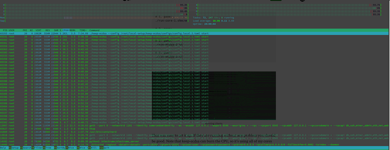This screenshot has width=390, height=150.
Task: Sort by the SHR column header
Action: (x=56, y=30)
